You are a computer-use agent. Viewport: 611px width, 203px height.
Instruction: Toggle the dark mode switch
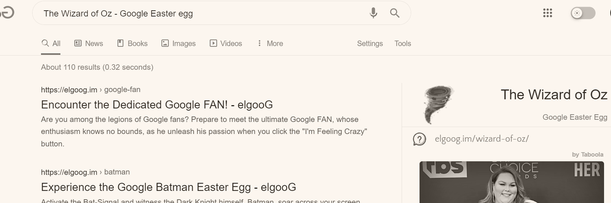(582, 13)
